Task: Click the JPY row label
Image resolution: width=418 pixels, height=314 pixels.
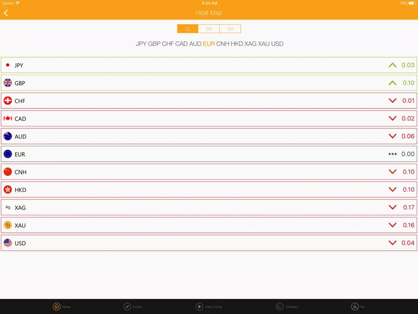Action: tap(19, 66)
